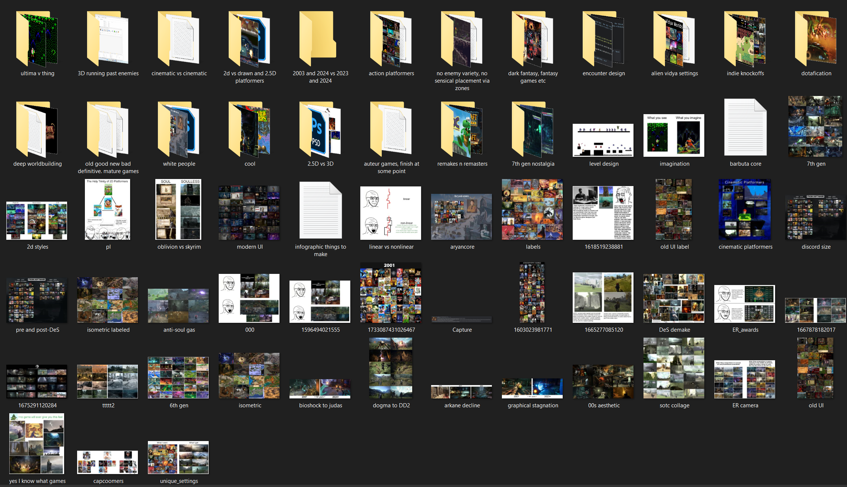
Task: Open '2d vs drawn and 2.5D platformers' folder
Action: point(249,39)
